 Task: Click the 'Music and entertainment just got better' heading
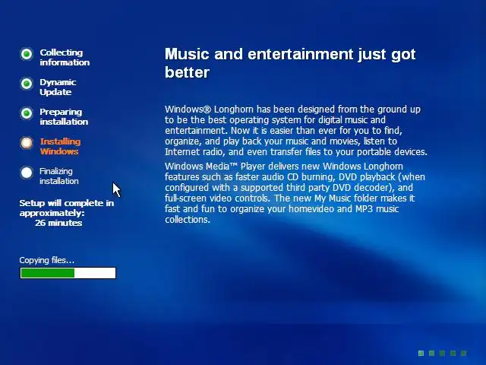[290, 63]
